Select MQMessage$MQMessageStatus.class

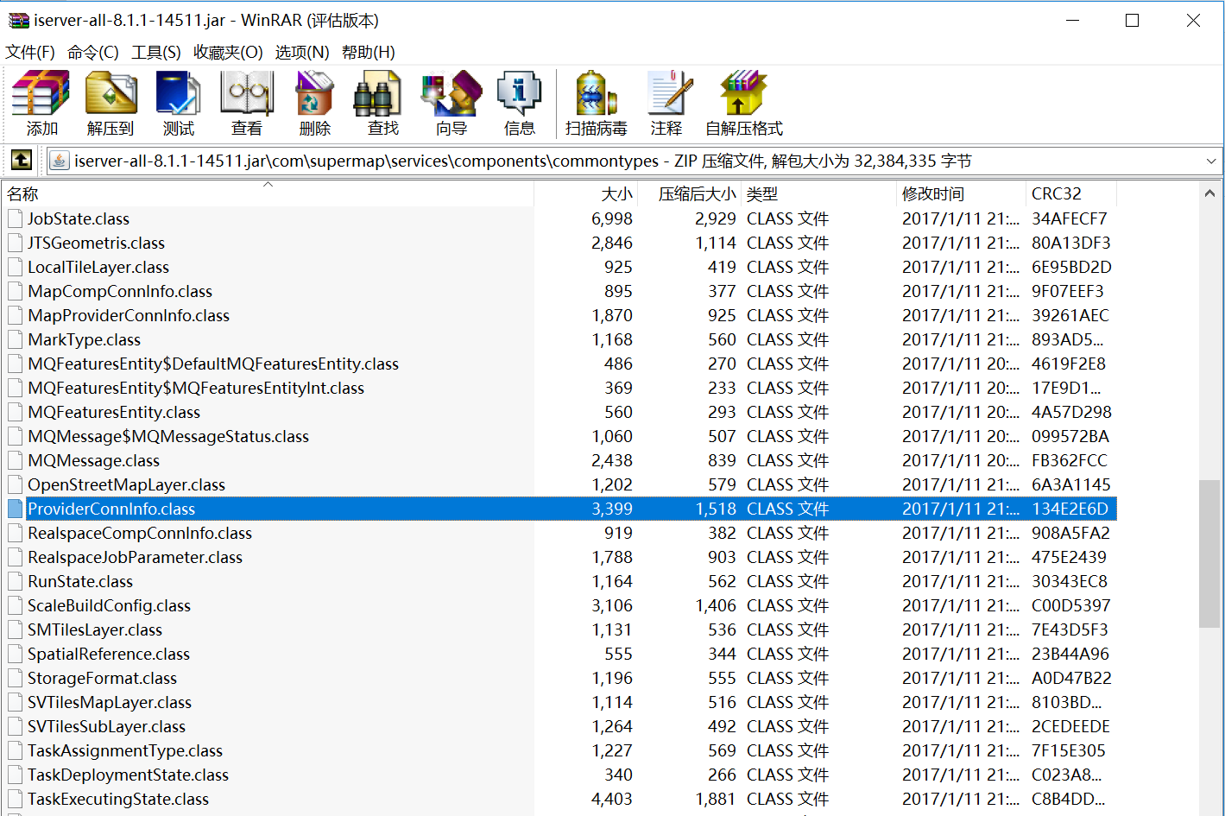click(x=168, y=436)
